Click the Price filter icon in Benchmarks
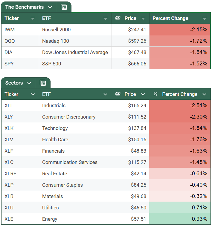The width and height of the screenshot is (212, 227). coord(143,18)
